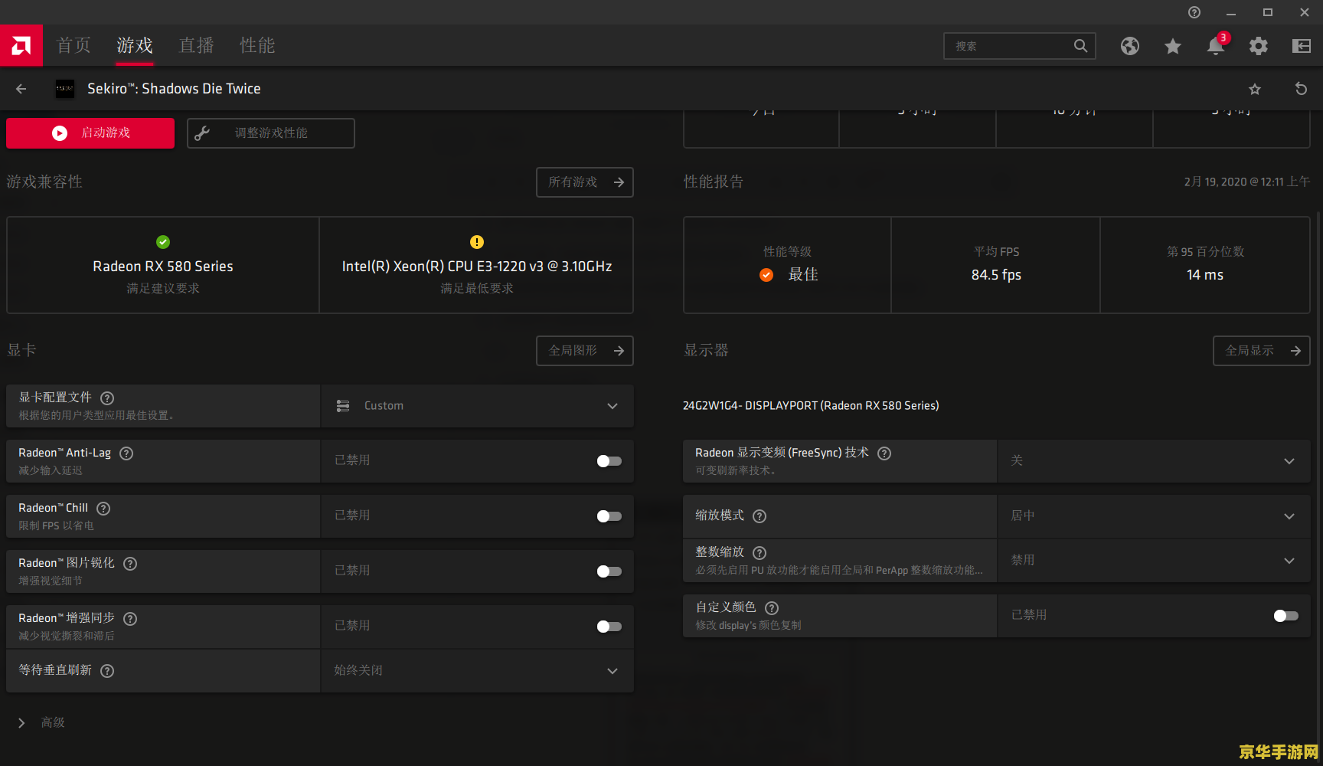This screenshot has width=1323, height=766.
Task: Open the help question mark icon in title bar
Action: pos(1194,12)
